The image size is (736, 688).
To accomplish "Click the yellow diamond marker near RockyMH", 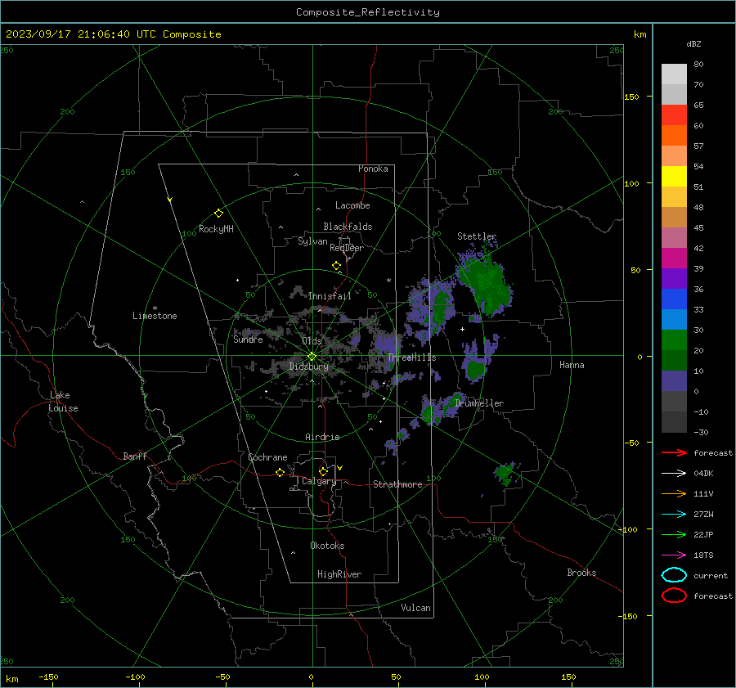I will point(218,214).
